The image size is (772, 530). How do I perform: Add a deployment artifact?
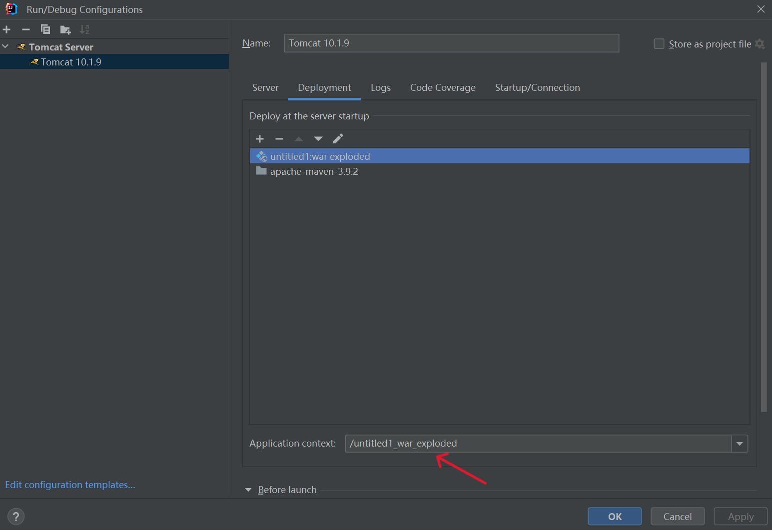tap(260, 139)
